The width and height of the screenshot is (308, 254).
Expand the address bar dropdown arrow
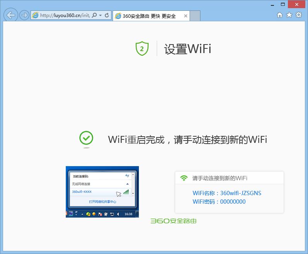point(101,15)
